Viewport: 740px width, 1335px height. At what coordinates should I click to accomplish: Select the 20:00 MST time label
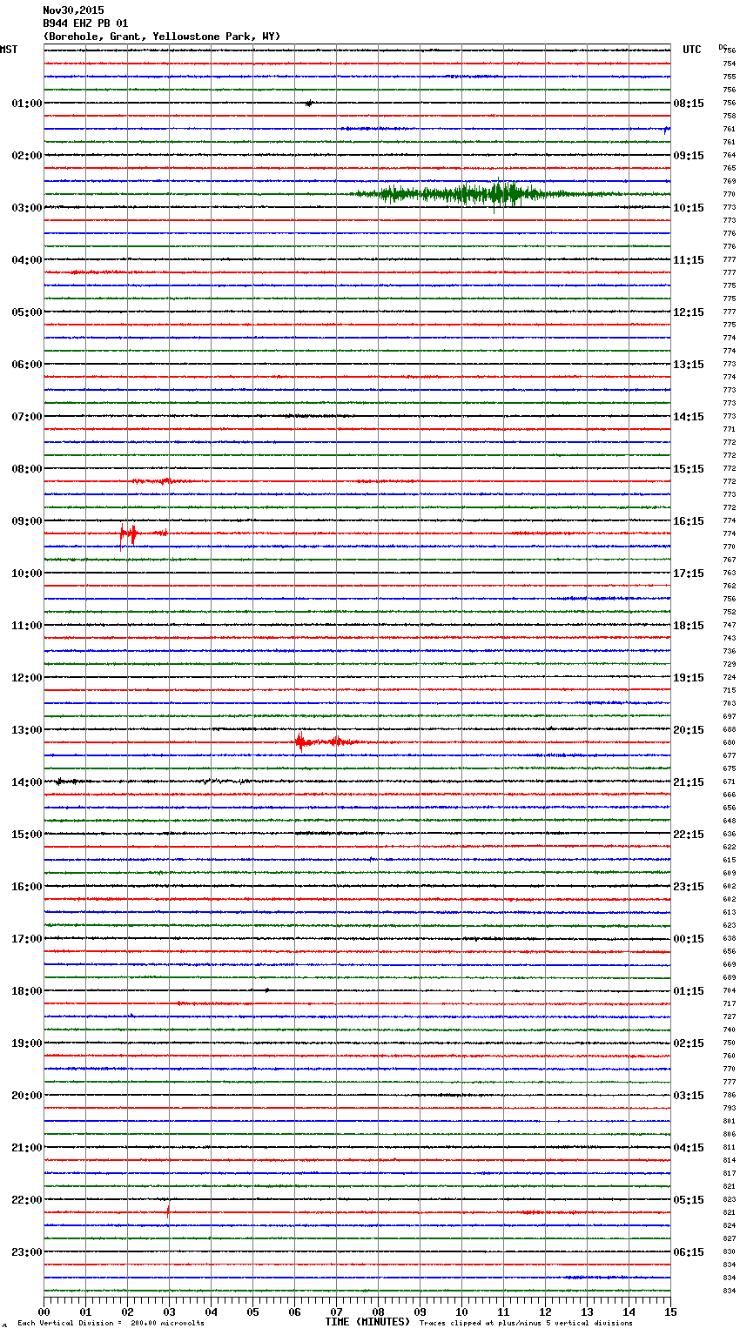[x=27, y=1096]
